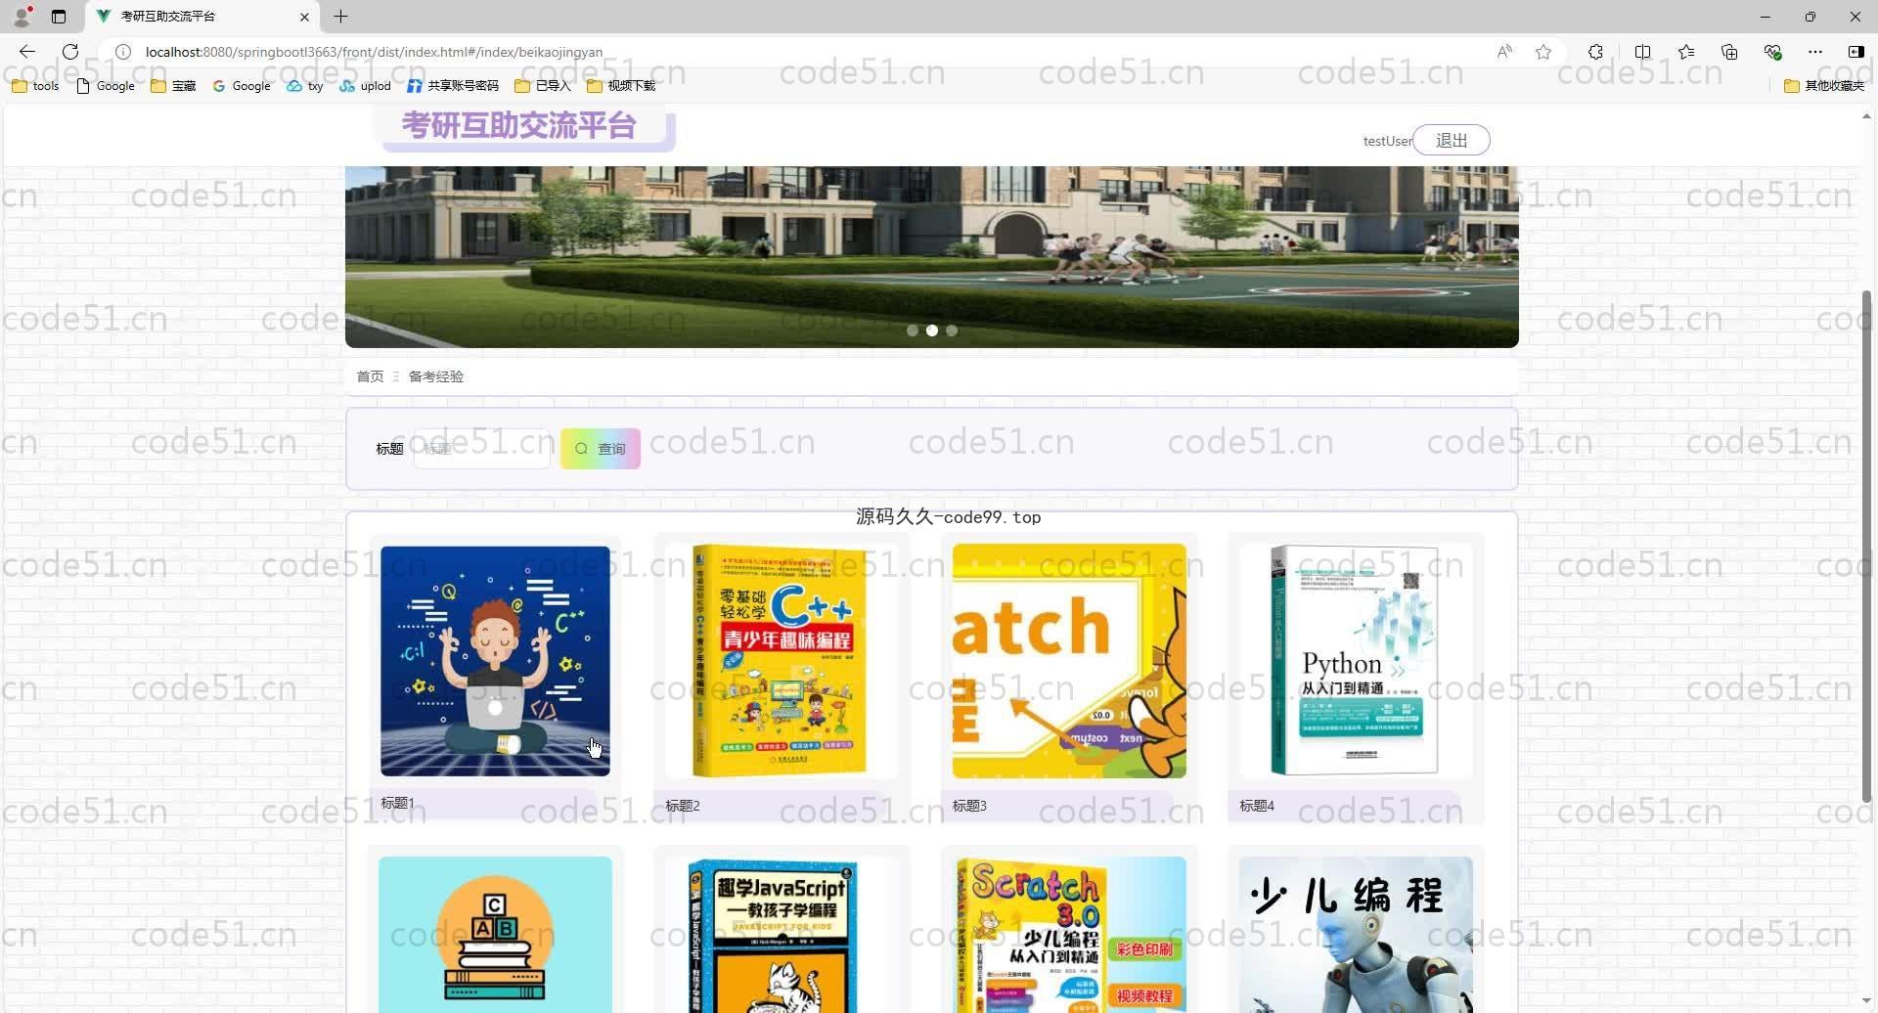Click the 标题4 label

pos(1257,806)
